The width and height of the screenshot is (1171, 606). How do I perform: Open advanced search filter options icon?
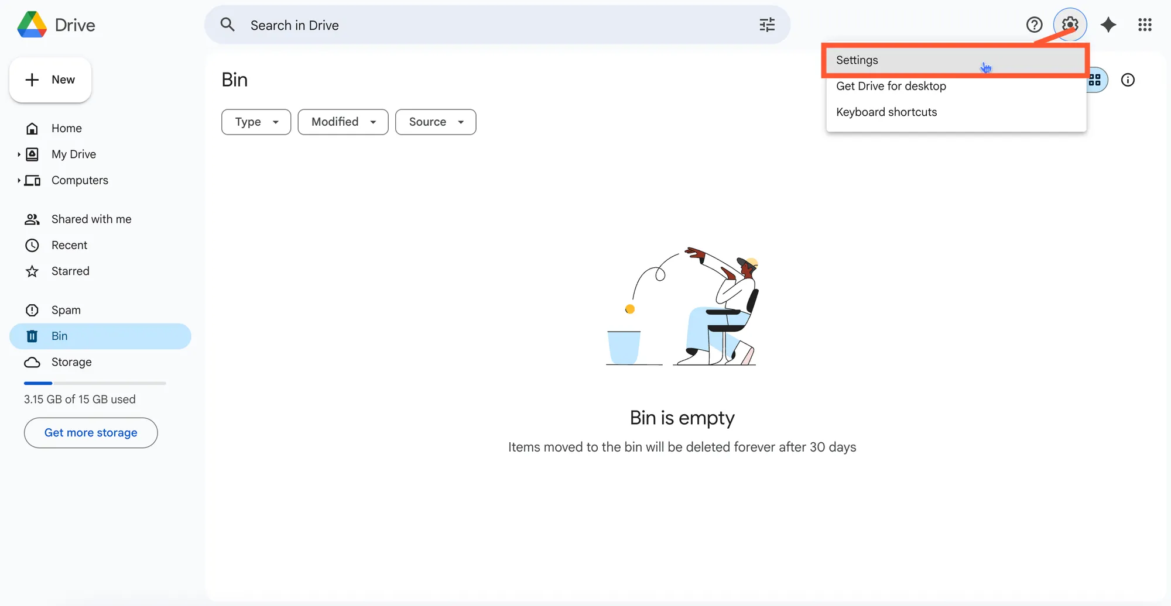point(766,25)
